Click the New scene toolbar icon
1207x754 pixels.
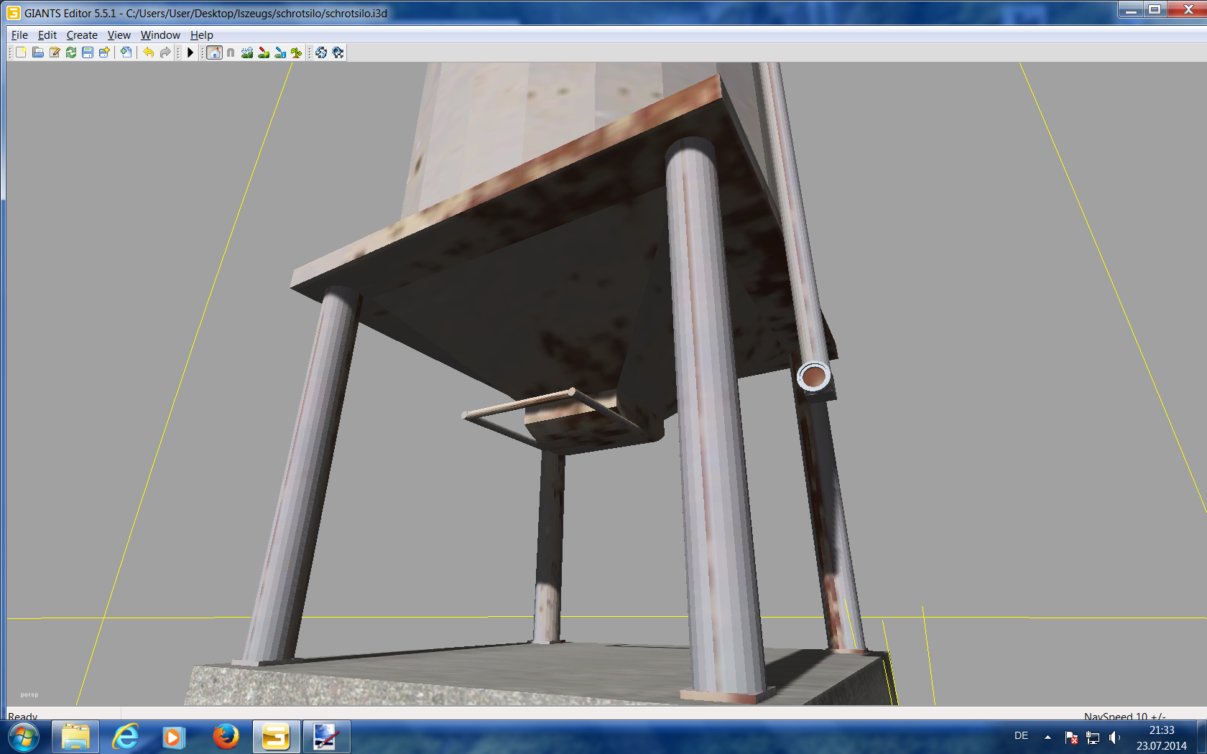pos(21,52)
